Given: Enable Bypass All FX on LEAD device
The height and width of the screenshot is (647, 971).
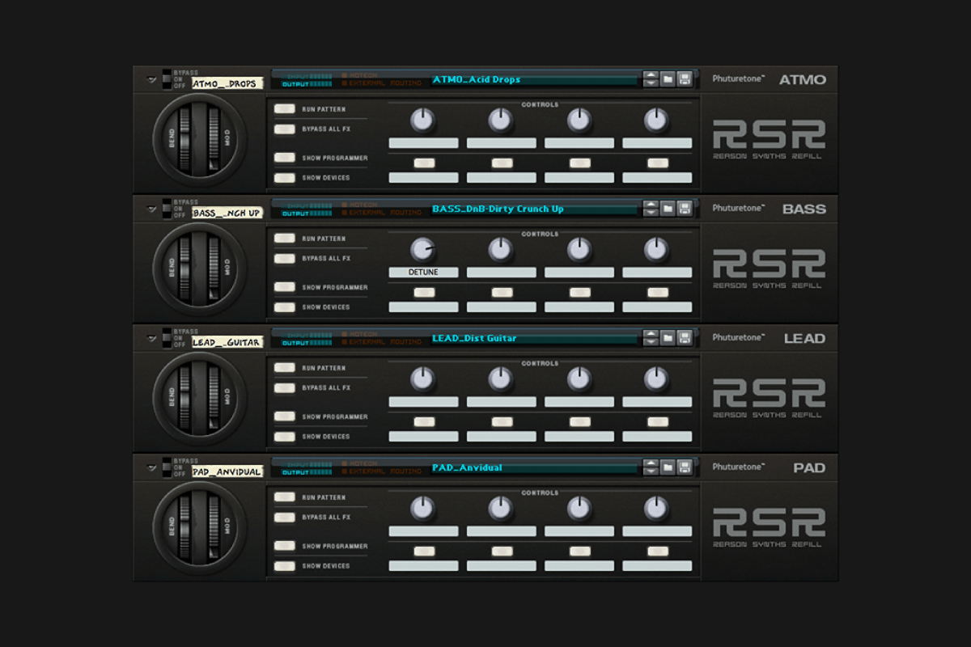Looking at the screenshot, I should click(x=284, y=388).
